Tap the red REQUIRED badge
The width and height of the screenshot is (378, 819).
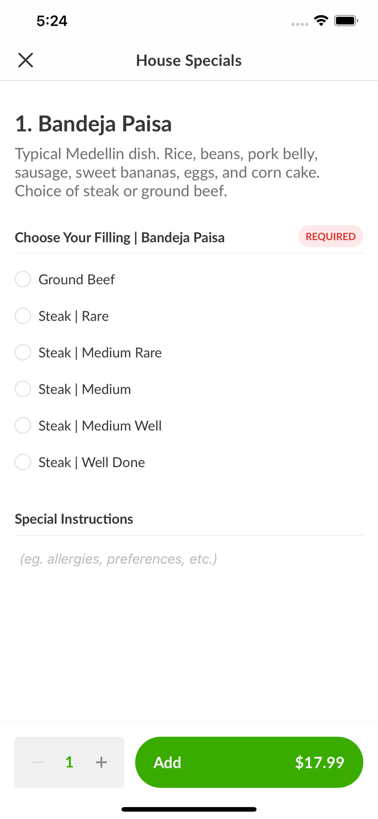(331, 236)
